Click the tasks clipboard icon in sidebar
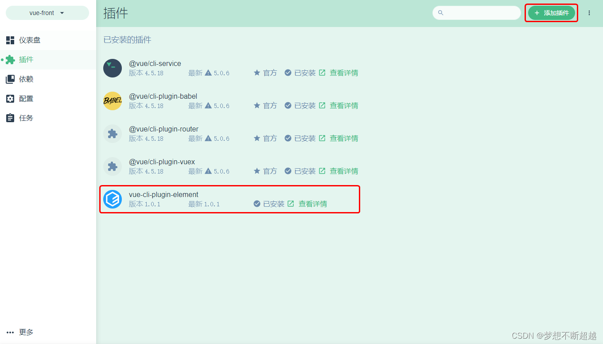 [10, 118]
